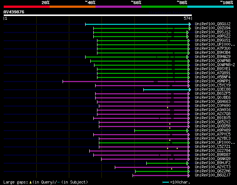Click the cyan arrowhead ending Q8GUJ2 alignment

(x=190, y=24)
